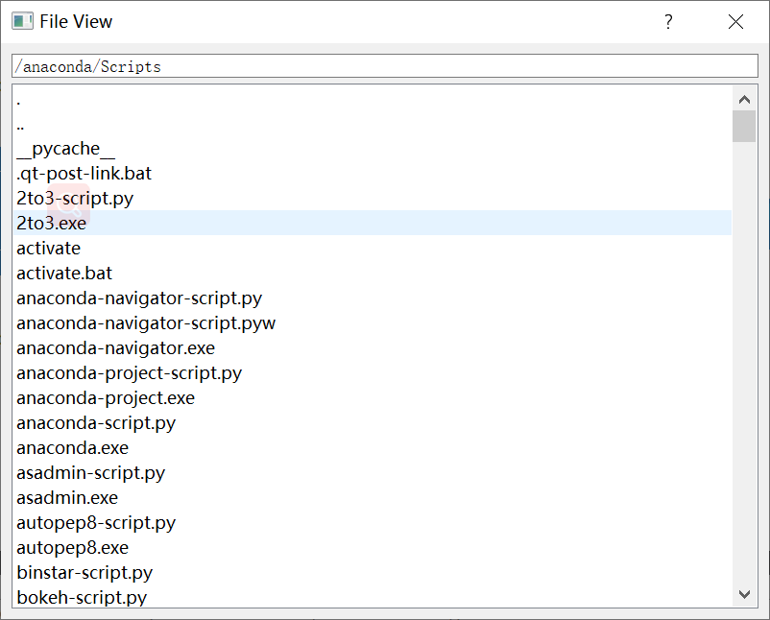Select anaconda.exe in the file list
The width and height of the screenshot is (770, 620).
coord(373,447)
